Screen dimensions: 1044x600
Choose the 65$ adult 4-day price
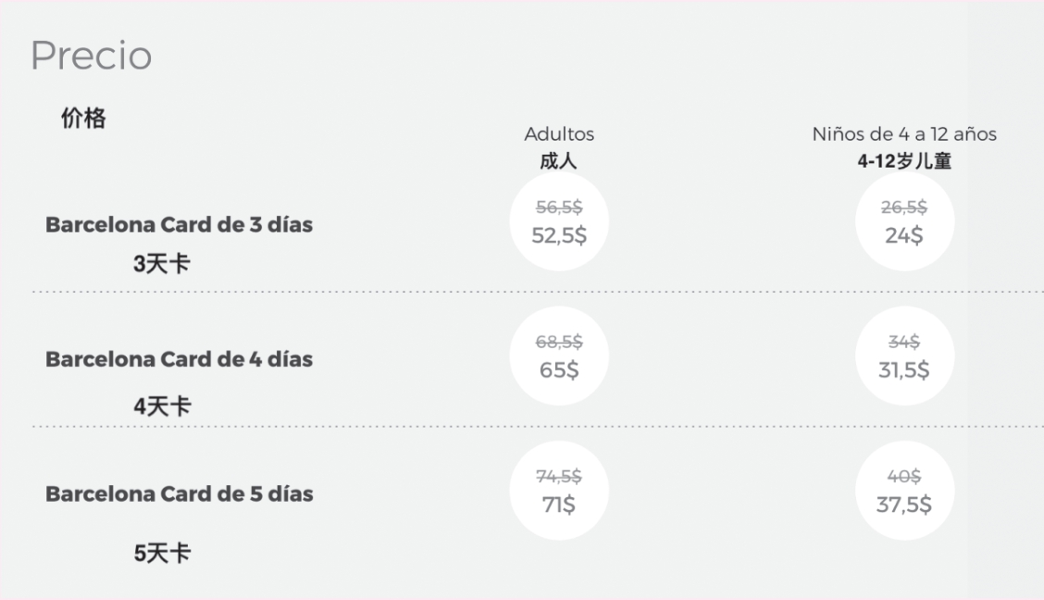pyautogui.click(x=559, y=370)
